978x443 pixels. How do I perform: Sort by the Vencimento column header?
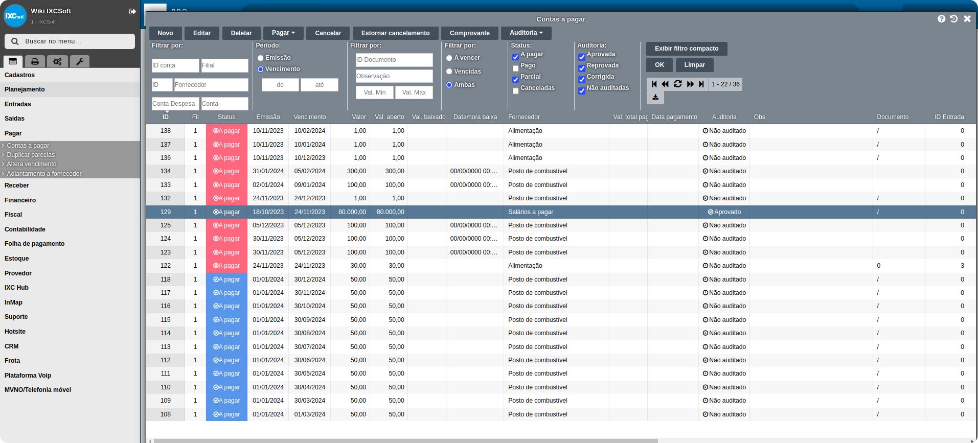click(310, 117)
